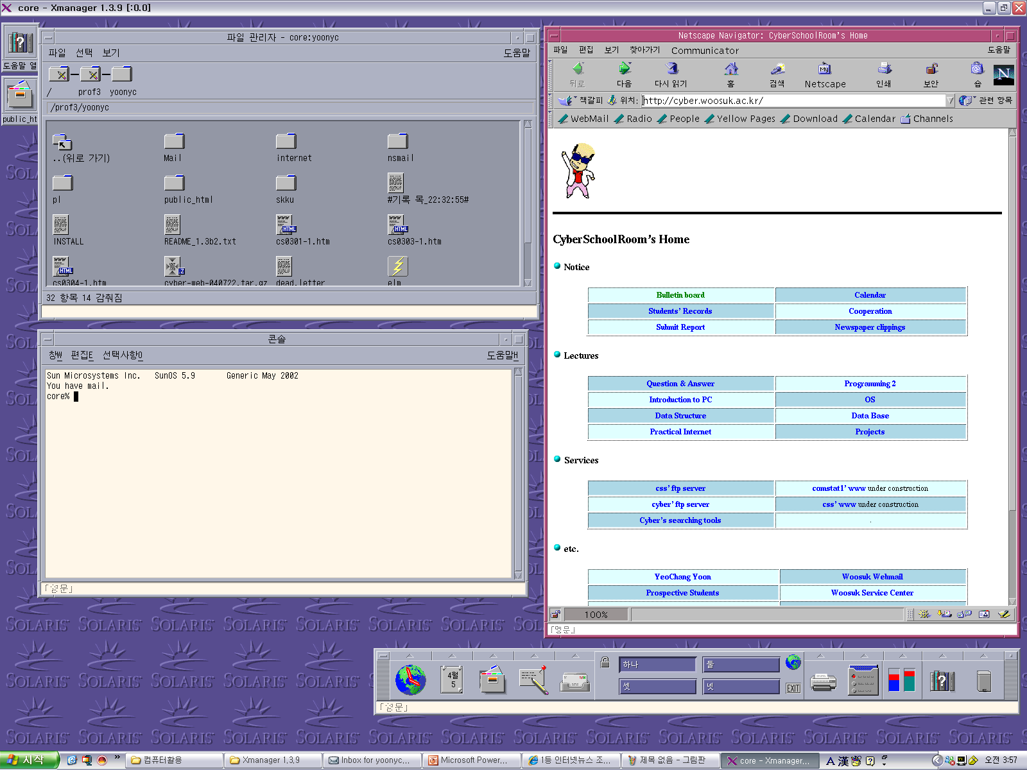Viewport: 1027px width, 770px height.
Task: Open 파일 menu in File Manager
Action: tap(57, 53)
